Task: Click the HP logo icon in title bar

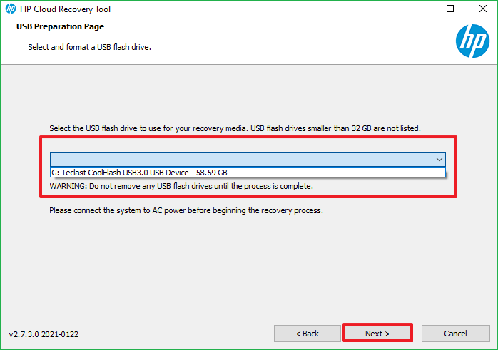Action: click(x=11, y=9)
